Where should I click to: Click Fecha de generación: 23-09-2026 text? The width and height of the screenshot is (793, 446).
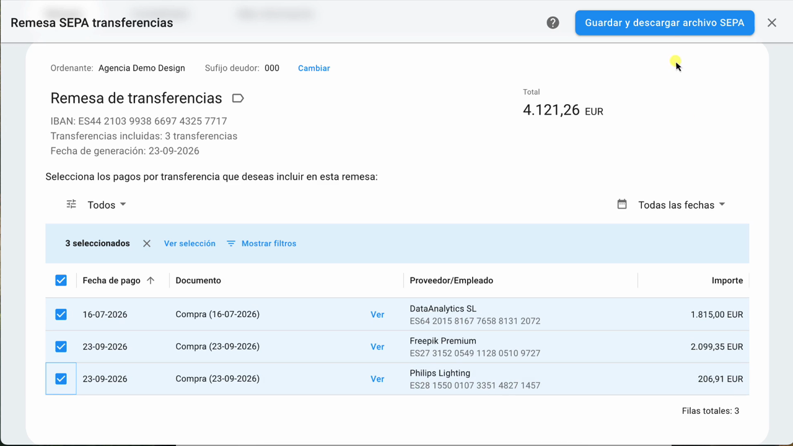(x=125, y=151)
